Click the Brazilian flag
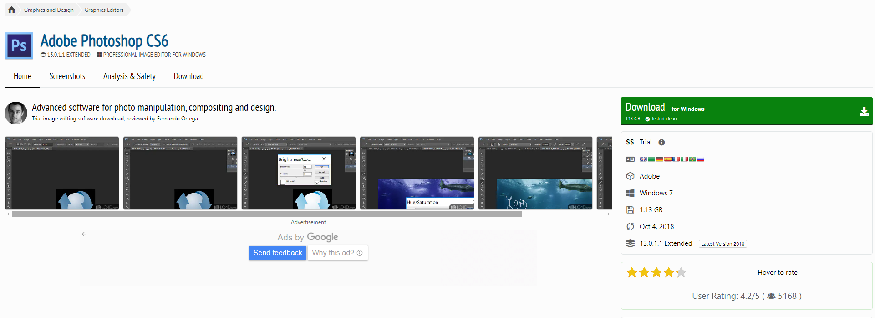 coord(692,159)
